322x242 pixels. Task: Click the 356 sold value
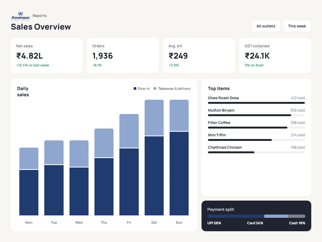(x=297, y=110)
